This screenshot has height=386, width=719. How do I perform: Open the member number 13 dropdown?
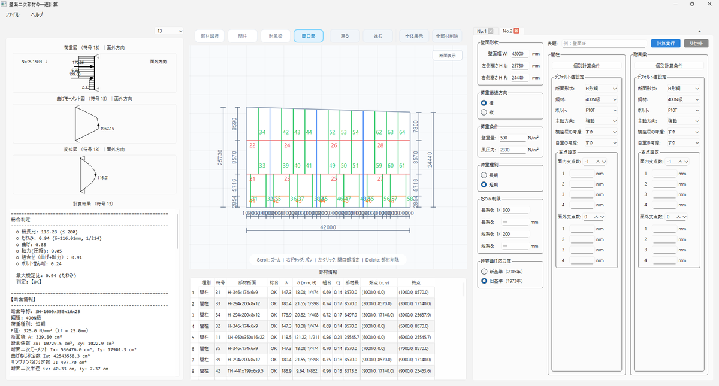170,31
